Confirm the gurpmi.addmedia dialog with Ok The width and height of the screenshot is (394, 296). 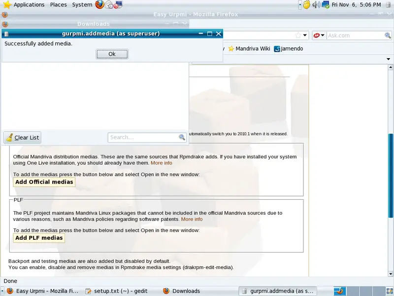click(x=112, y=54)
